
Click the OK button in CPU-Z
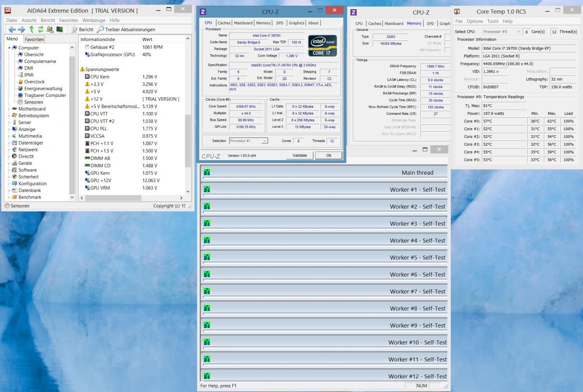[x=329, y=155]
